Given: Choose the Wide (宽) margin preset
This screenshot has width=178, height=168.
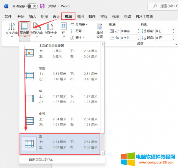Looking at the screenshot, I should (61, 144).
